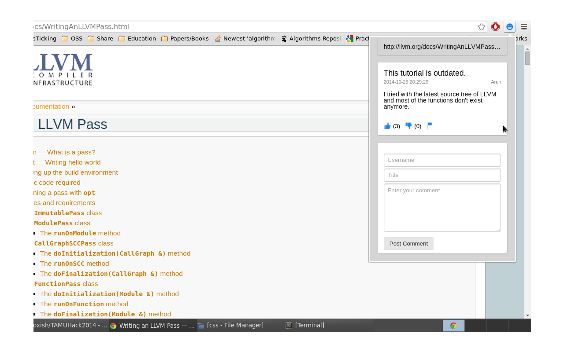Focus the Username field
The image size is (564, 352).
tap(442, 160)
